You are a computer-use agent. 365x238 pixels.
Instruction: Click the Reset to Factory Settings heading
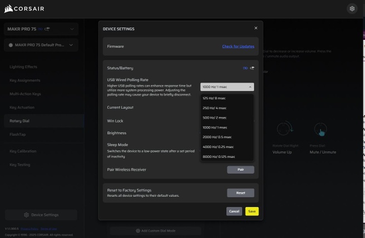(x=129, y=190)
